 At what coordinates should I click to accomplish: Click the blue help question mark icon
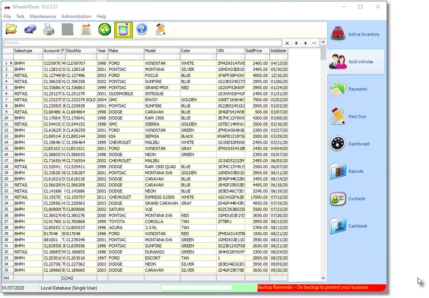pos(142,29)
